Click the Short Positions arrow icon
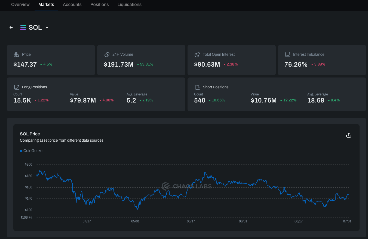 [x=197, y=87]
